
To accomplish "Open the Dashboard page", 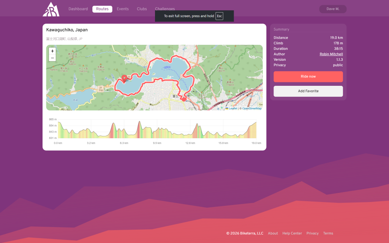I will (x=78, y=9).
